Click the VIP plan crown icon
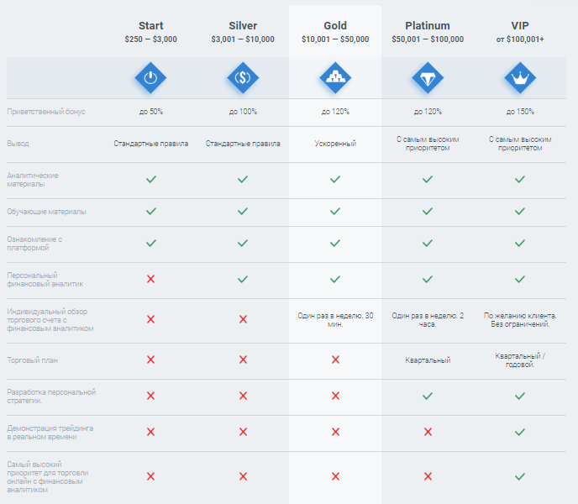Image resolution: width=578 pixels, height=504 pixels. pyautogui.click(x=520, y=78)
